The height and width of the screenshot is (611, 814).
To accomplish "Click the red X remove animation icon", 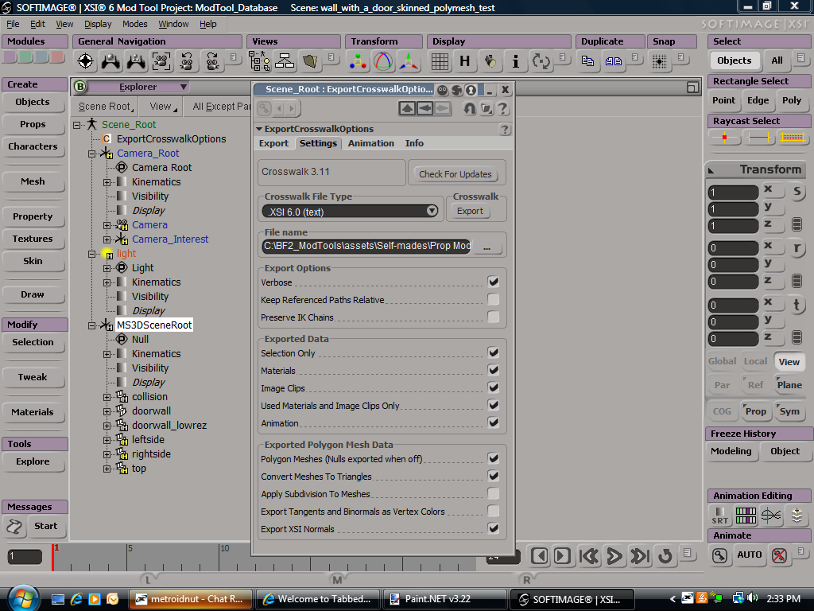I will coord(779,555).
